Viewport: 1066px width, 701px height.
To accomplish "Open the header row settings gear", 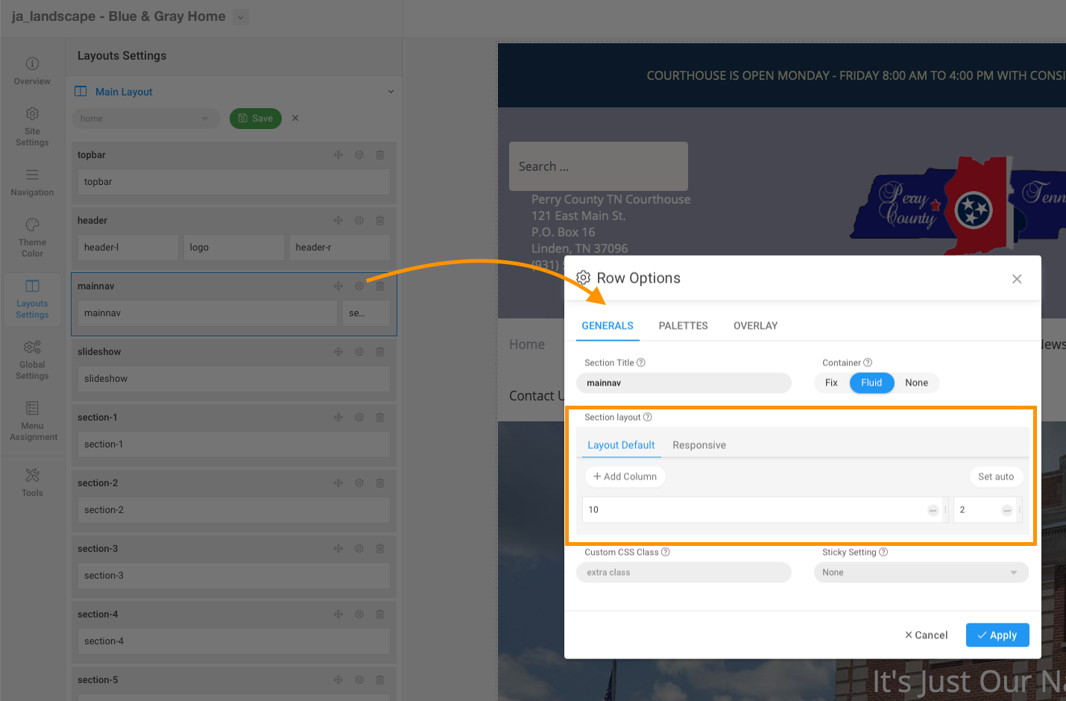I will (x=359, y=221).
